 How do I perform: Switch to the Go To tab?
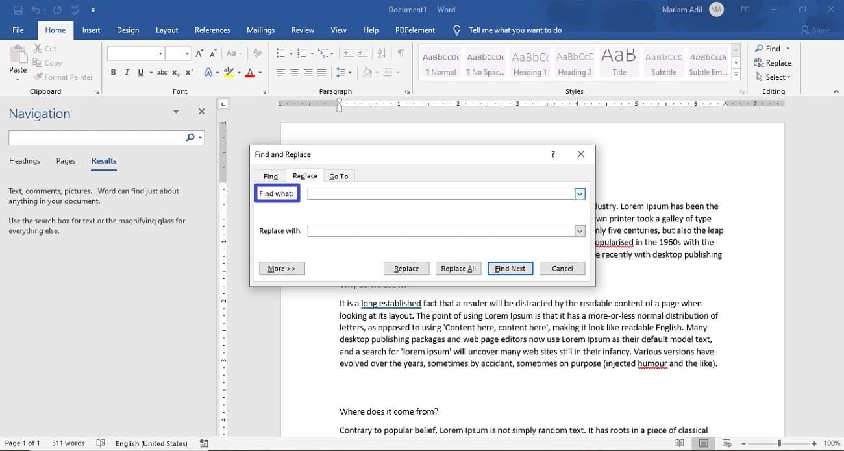(339, 175)
